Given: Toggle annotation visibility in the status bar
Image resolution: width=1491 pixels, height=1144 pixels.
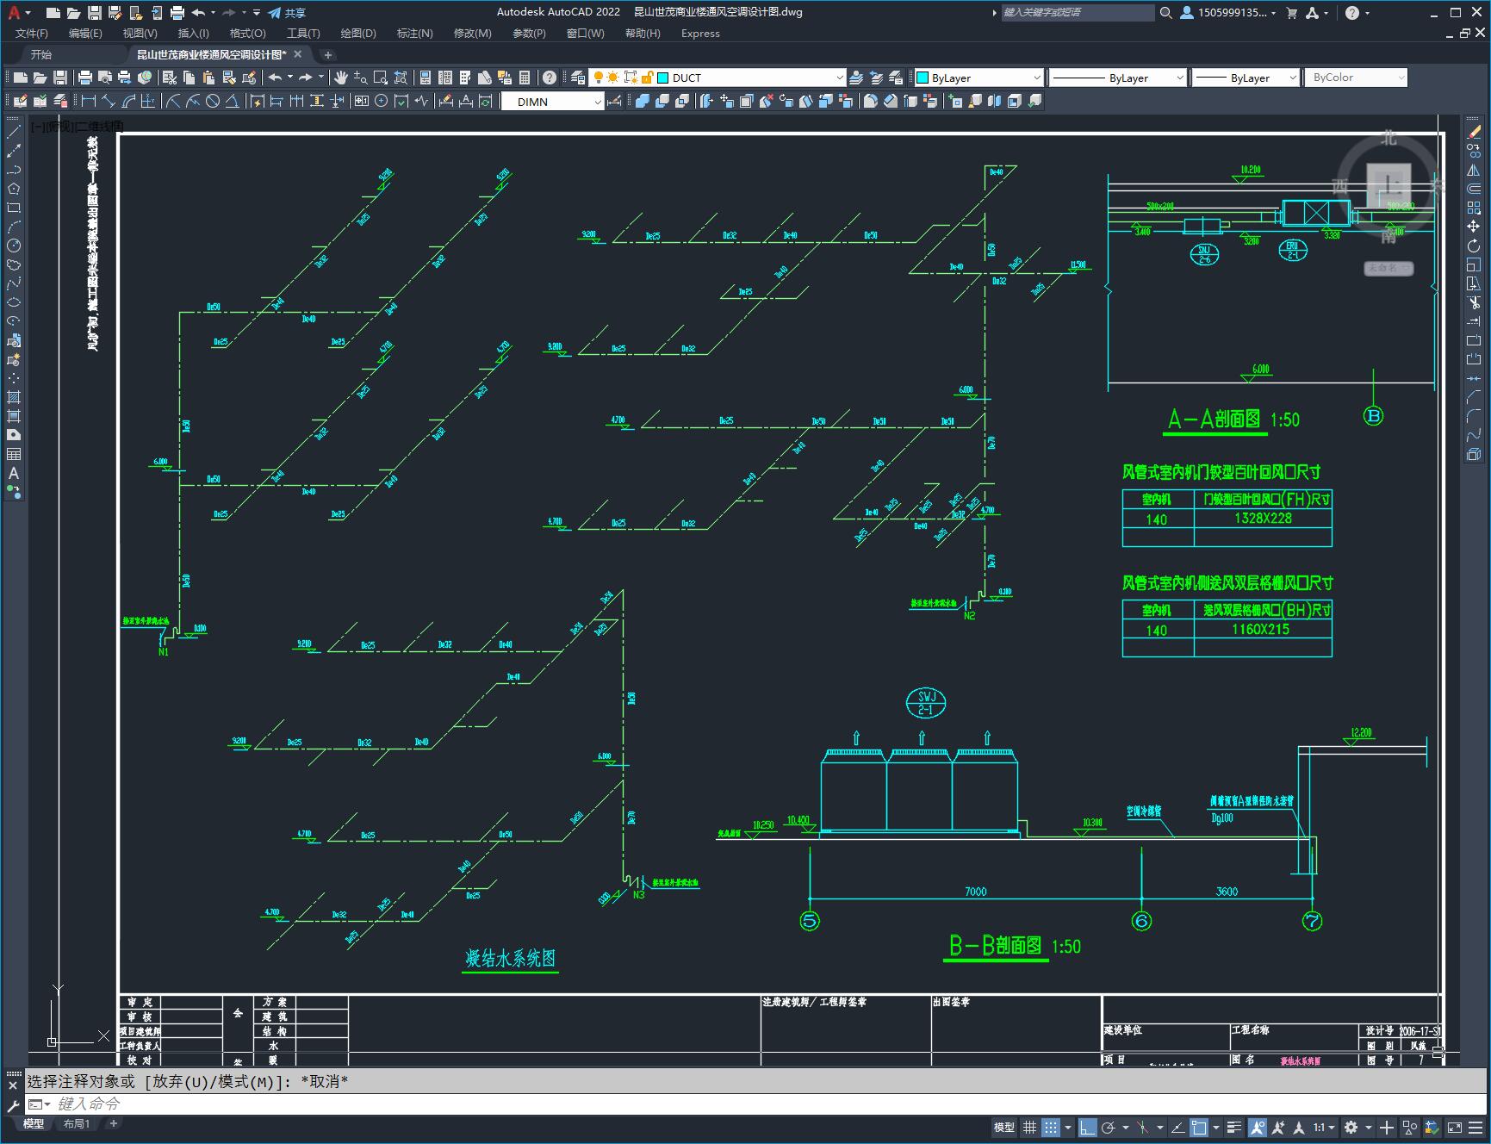Looking at the screenshot, I should pyautogui.click(x=1257, y=1127).
